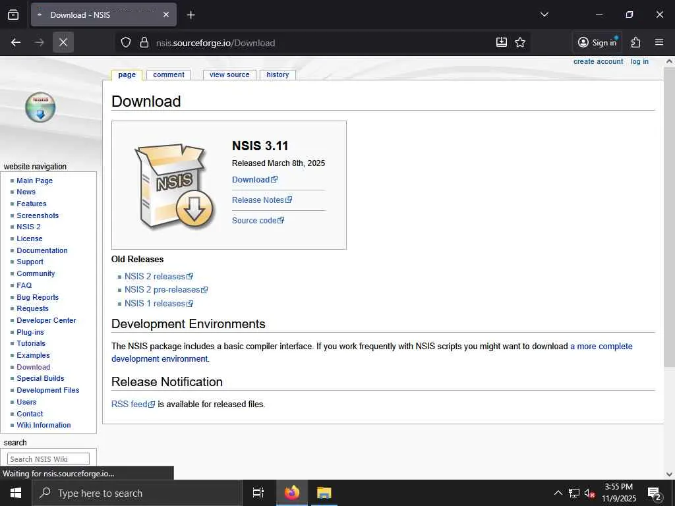Open News in website navigation
Screen dimensions: 675x506
point(26,192)
